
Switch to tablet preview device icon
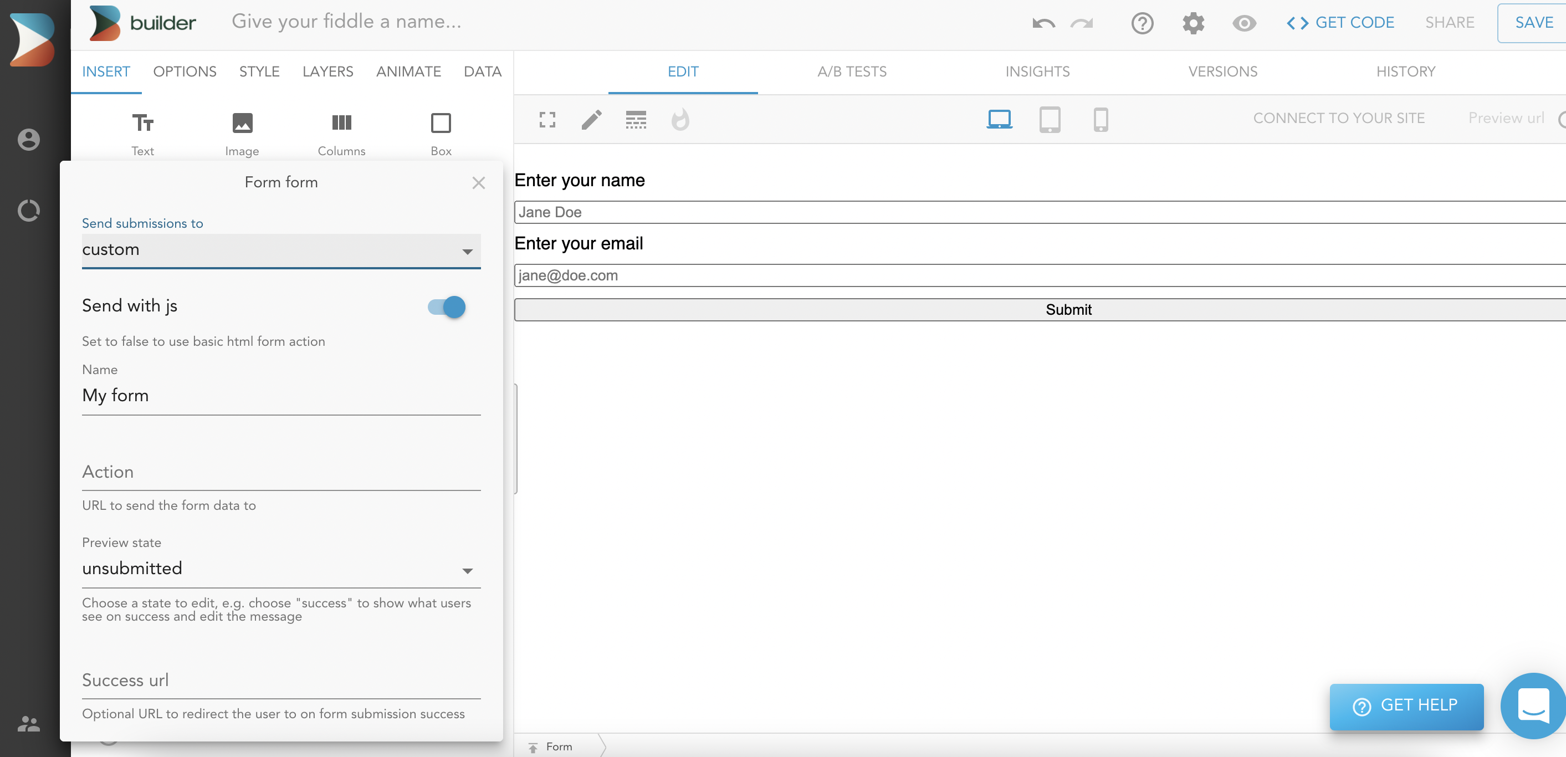[x=1050, y=119]
